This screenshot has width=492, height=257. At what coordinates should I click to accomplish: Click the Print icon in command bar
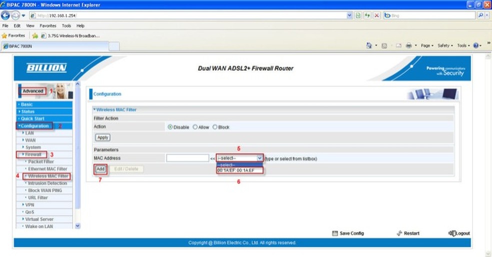[408, 46]
